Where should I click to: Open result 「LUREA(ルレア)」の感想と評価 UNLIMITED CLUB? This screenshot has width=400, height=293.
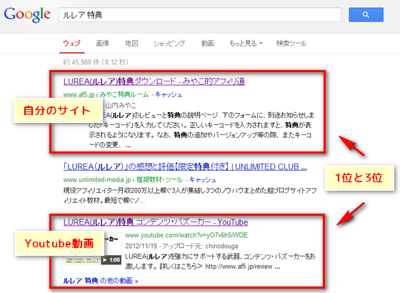tap(185, 167)
